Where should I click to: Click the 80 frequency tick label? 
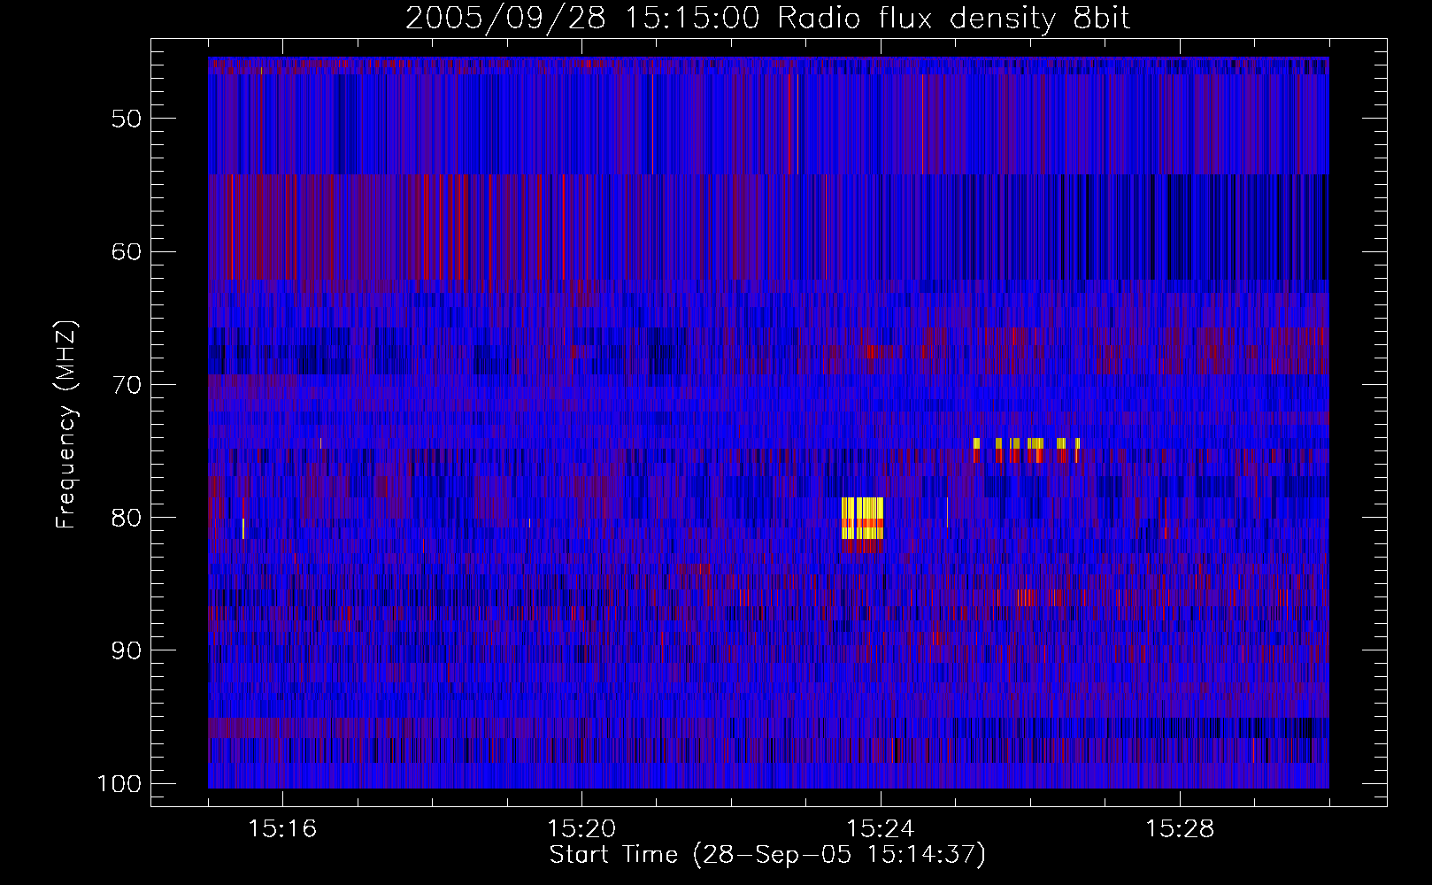[127, 518]
